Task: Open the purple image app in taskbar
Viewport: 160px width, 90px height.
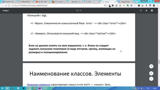Action: 40,88
